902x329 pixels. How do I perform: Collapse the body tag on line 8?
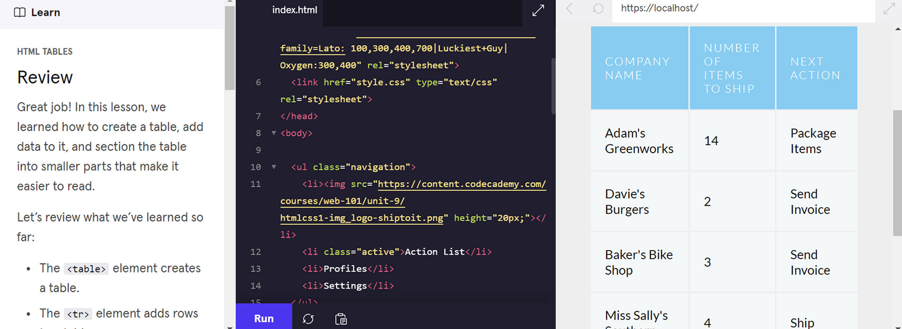tap(274, 133)
